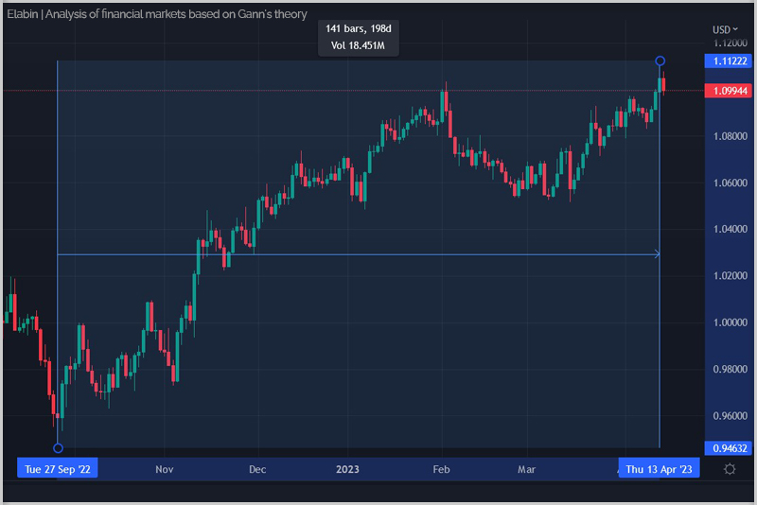Click the Dec label on time axis
Screen dimensions: 757x505
(x=257, y=469)
